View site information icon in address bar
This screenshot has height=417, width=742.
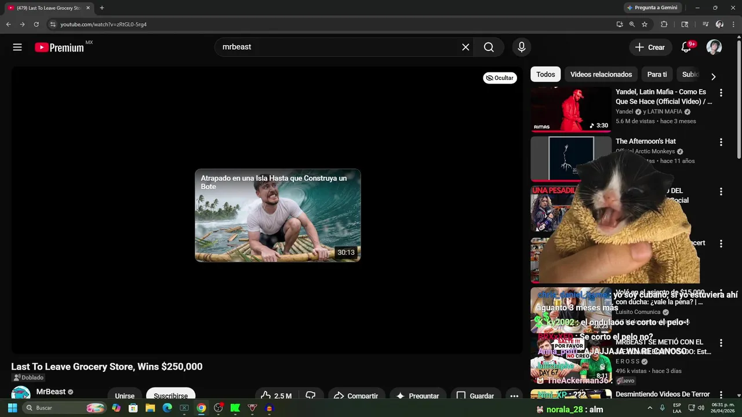pyautogui.click(x=53, y=24)
